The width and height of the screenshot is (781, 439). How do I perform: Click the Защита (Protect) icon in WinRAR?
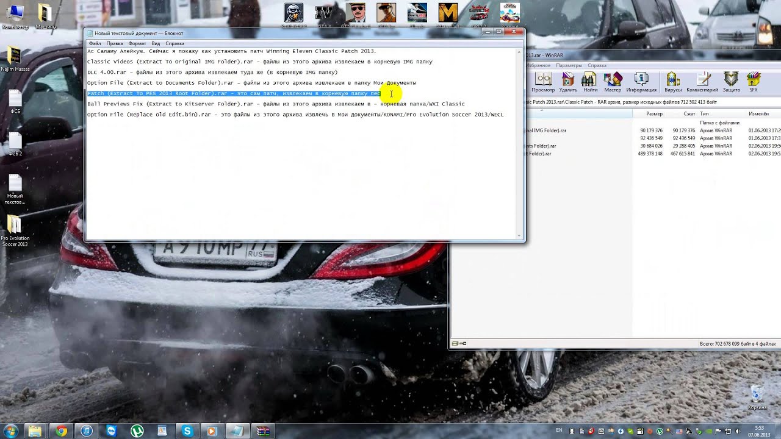tap(731, 82)
